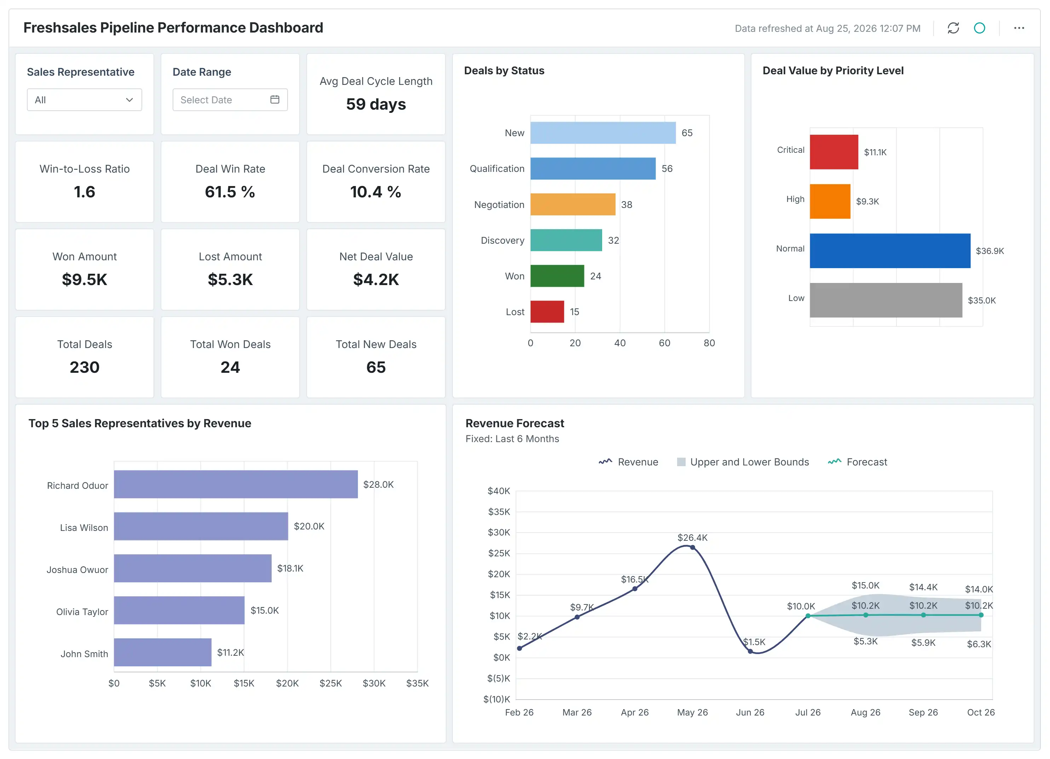
Task: Click the green circle status icon
Action: 979,28
